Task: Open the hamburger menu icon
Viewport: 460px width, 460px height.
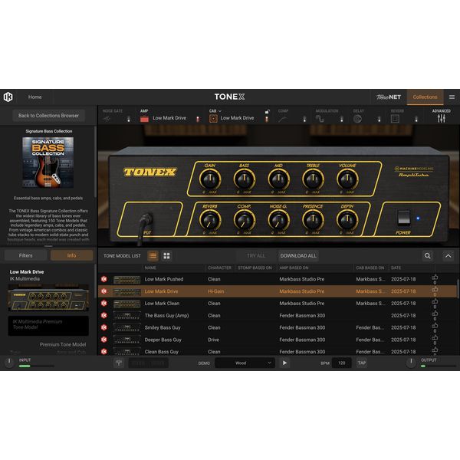Action: [x=452, y=97]
